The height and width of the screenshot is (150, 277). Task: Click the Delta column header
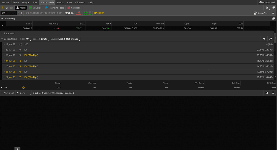pos(58,83)
